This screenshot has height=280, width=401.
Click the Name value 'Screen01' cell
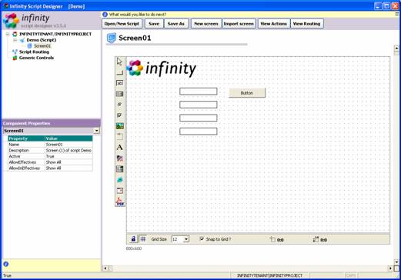click(x=69, y=145)
